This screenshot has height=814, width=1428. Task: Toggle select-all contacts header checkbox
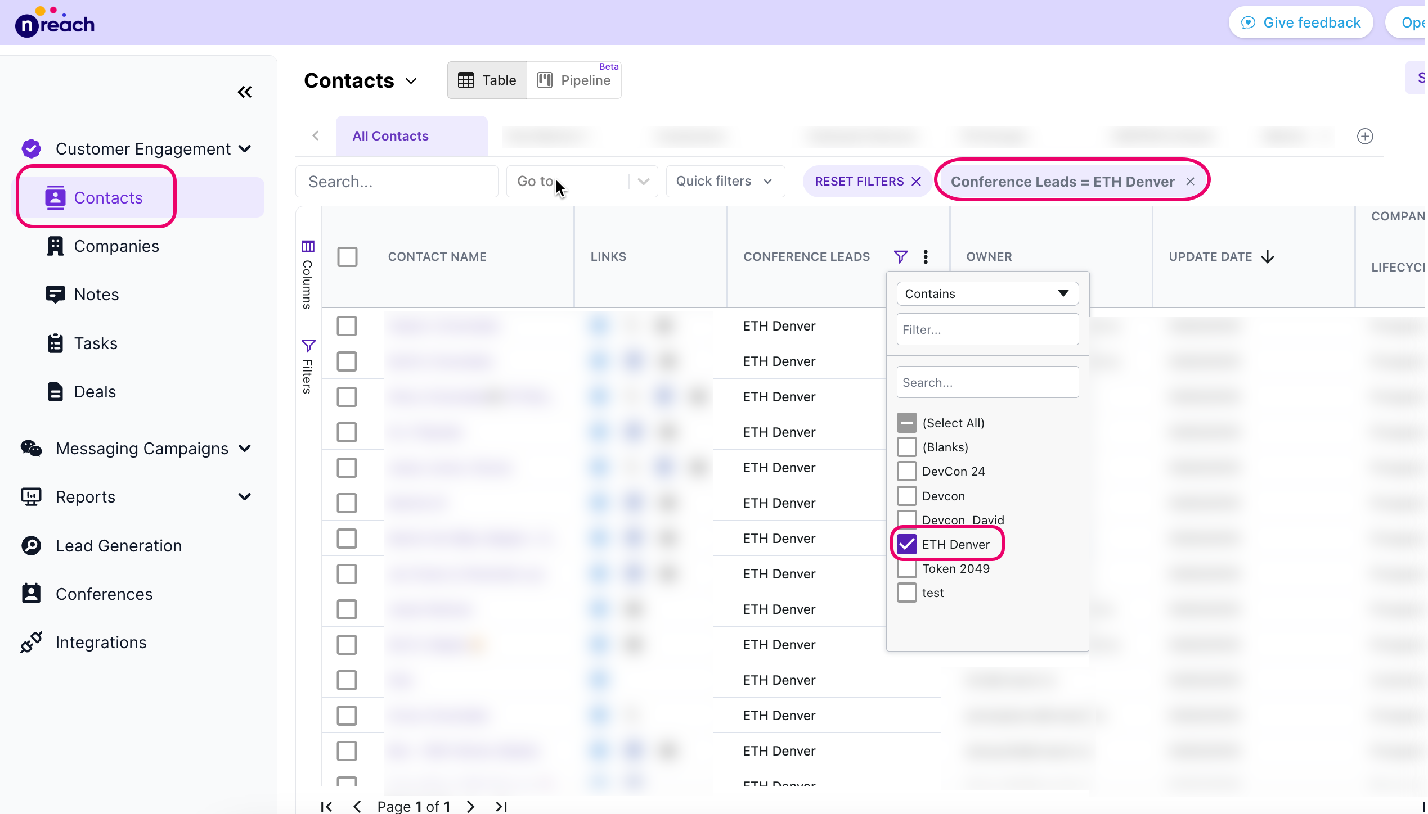347,257
